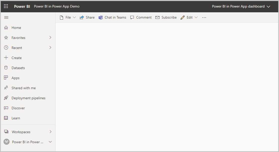This screenshot has width=279, height=152.
Task: Select the Home icon in sidebar
Action: 6,28
